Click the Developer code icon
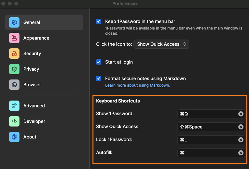The height and width of the screenshot is (169, 249). click(14, 121)
